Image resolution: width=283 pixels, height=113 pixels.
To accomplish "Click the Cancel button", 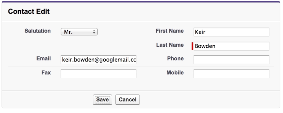I will pyautogui.click(x=127, y=100).
